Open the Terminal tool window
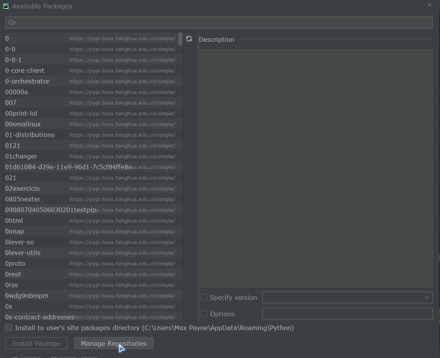This screenshot has width=440, height=358. click(27, 356)
